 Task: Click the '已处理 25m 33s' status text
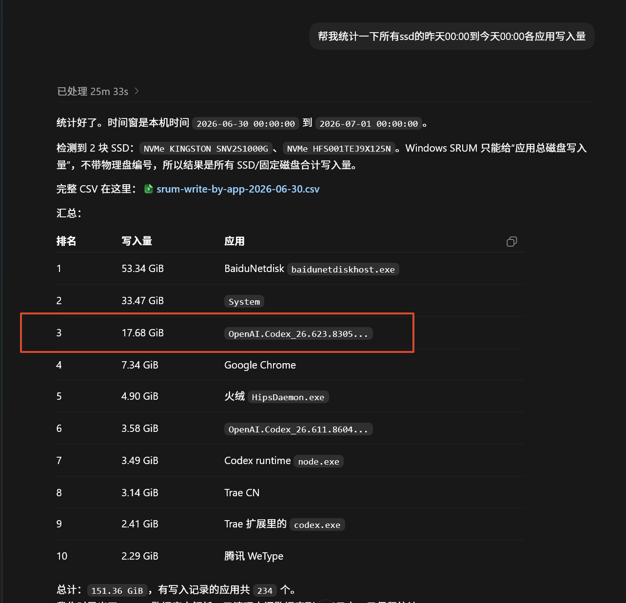point(93,91)
